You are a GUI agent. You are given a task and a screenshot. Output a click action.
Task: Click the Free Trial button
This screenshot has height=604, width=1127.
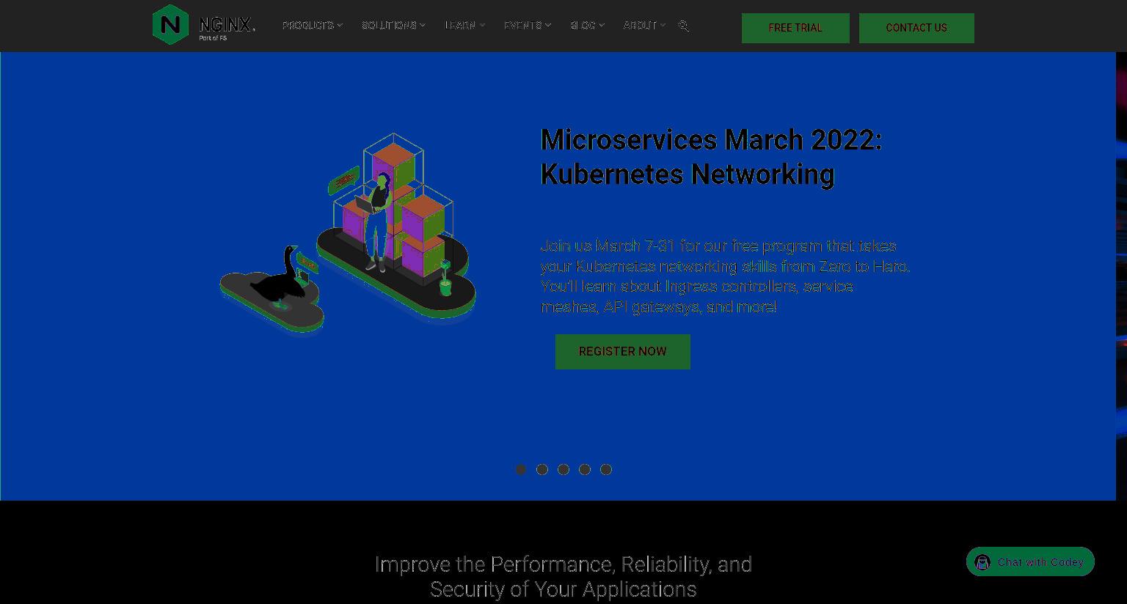click(795, 28)
